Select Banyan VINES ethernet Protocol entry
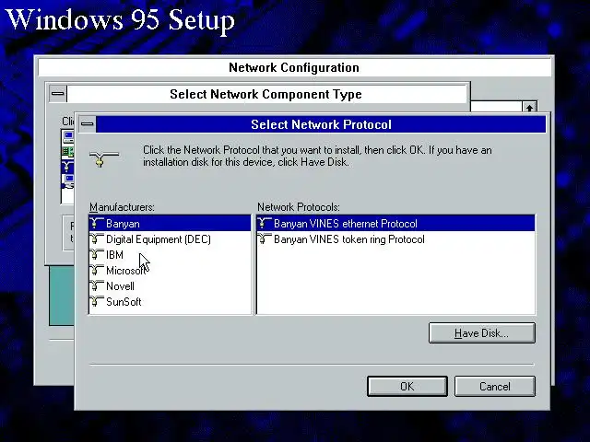 coord(395,223)
